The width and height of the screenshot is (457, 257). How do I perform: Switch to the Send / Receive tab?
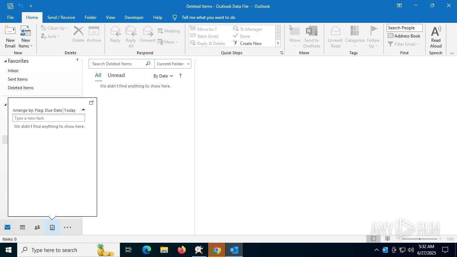pyautogui.click(x=61, y=17)
